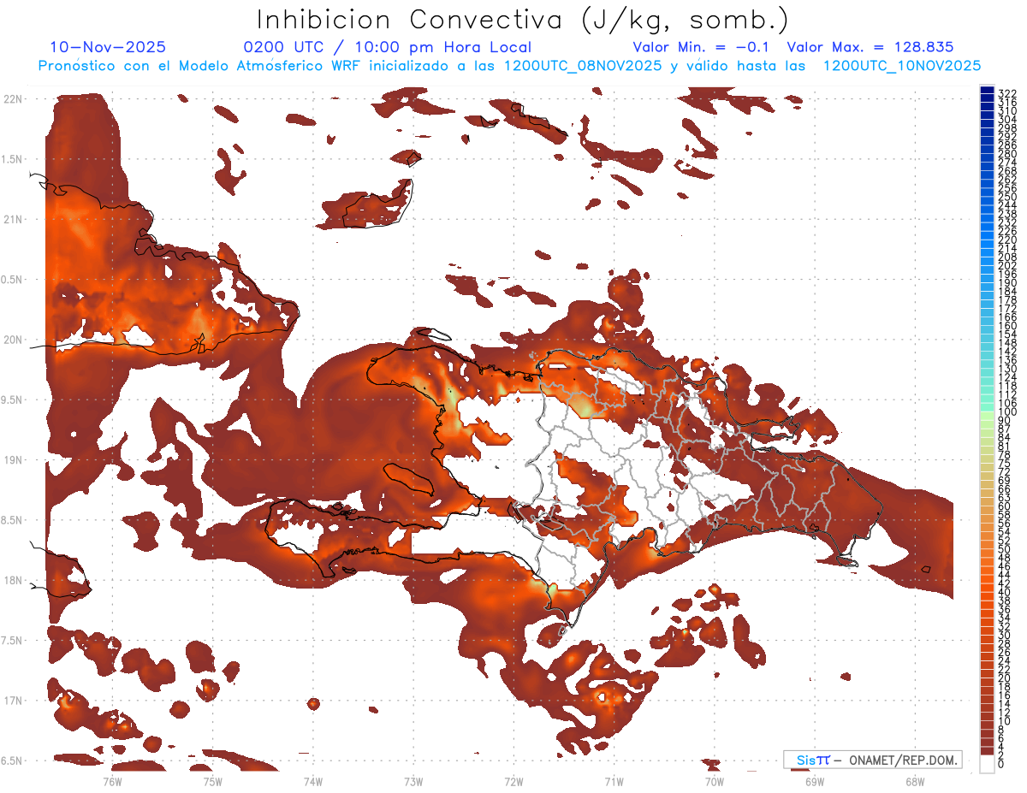The height and width of the screenshot is (793, 1027).
Task: Click the '17N' latitude label
Action: (x=15, y=701)
